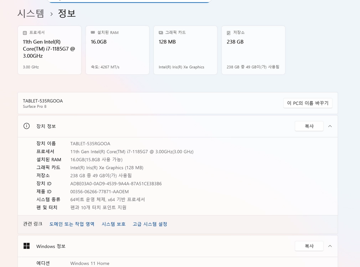The image size is (360, 267).
Task: Select the 장치 이름 value TABLET-535RGOOA
Action: click(x=90, y=143)
